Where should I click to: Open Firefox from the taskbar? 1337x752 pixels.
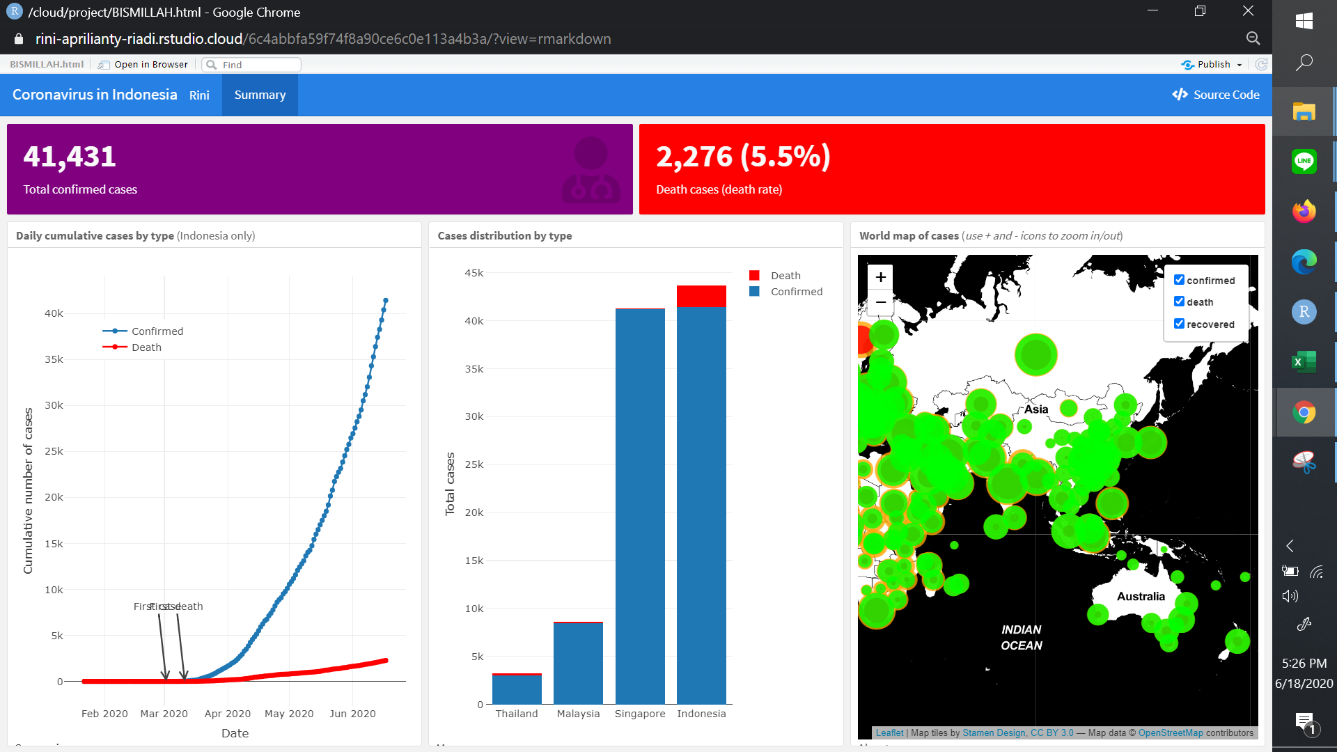coord(1304,211)
